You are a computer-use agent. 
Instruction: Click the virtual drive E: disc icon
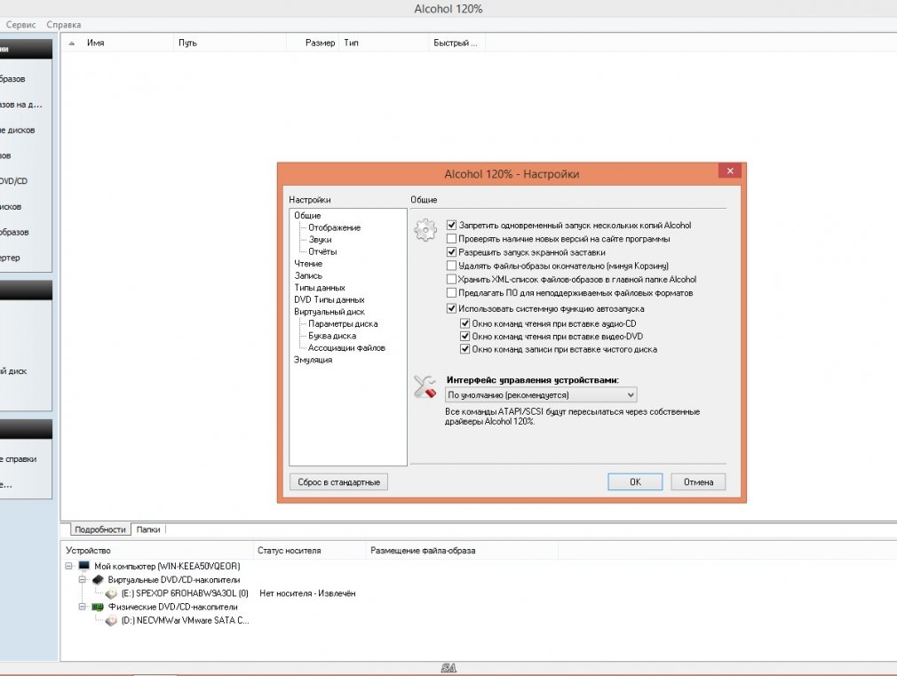pyautogui.click(x=112, y=593)
